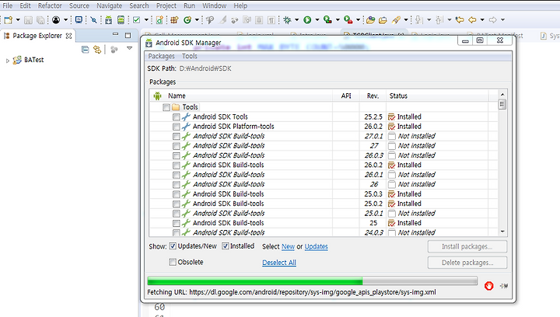Click the Install packages button

point(467,246)
